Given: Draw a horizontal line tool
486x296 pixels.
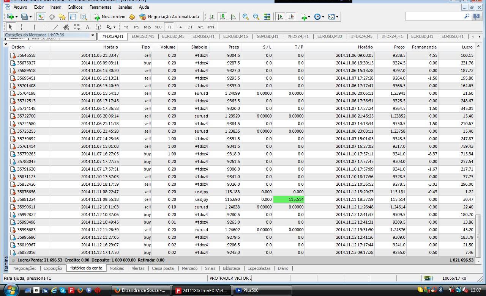Looking at the screenshot, I should (45, 27).
